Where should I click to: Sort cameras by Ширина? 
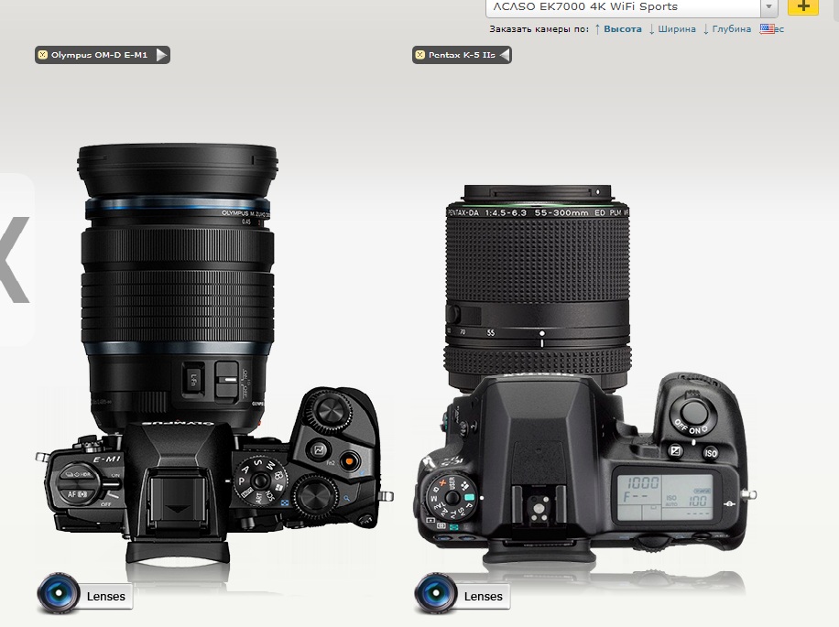(x=677, y=29)
